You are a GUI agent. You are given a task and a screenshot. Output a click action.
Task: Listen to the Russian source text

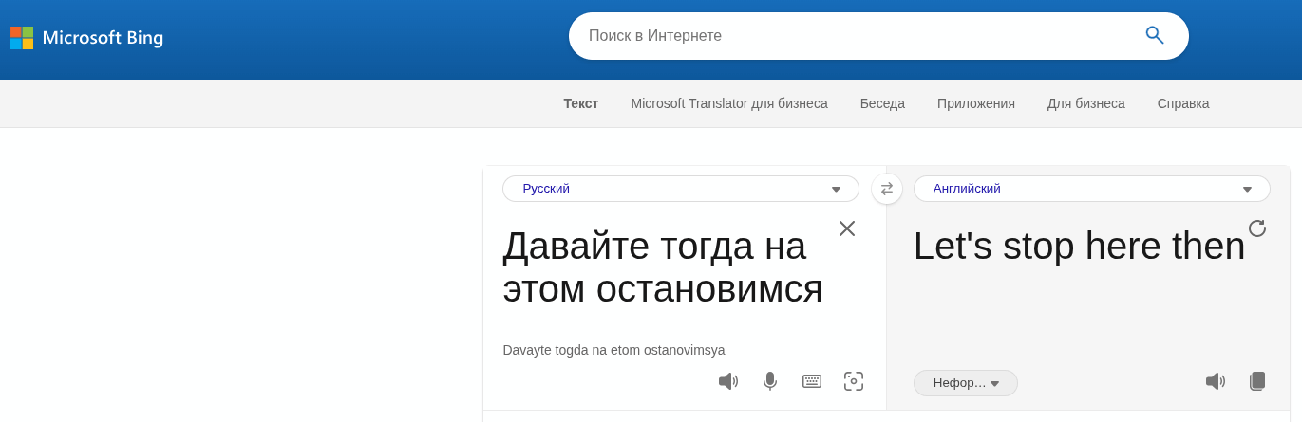click(x=728, y=381)
